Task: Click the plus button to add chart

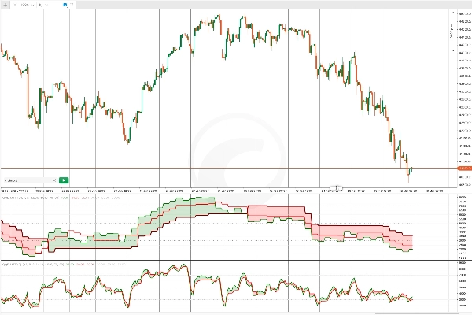Action: pos(4,4)
